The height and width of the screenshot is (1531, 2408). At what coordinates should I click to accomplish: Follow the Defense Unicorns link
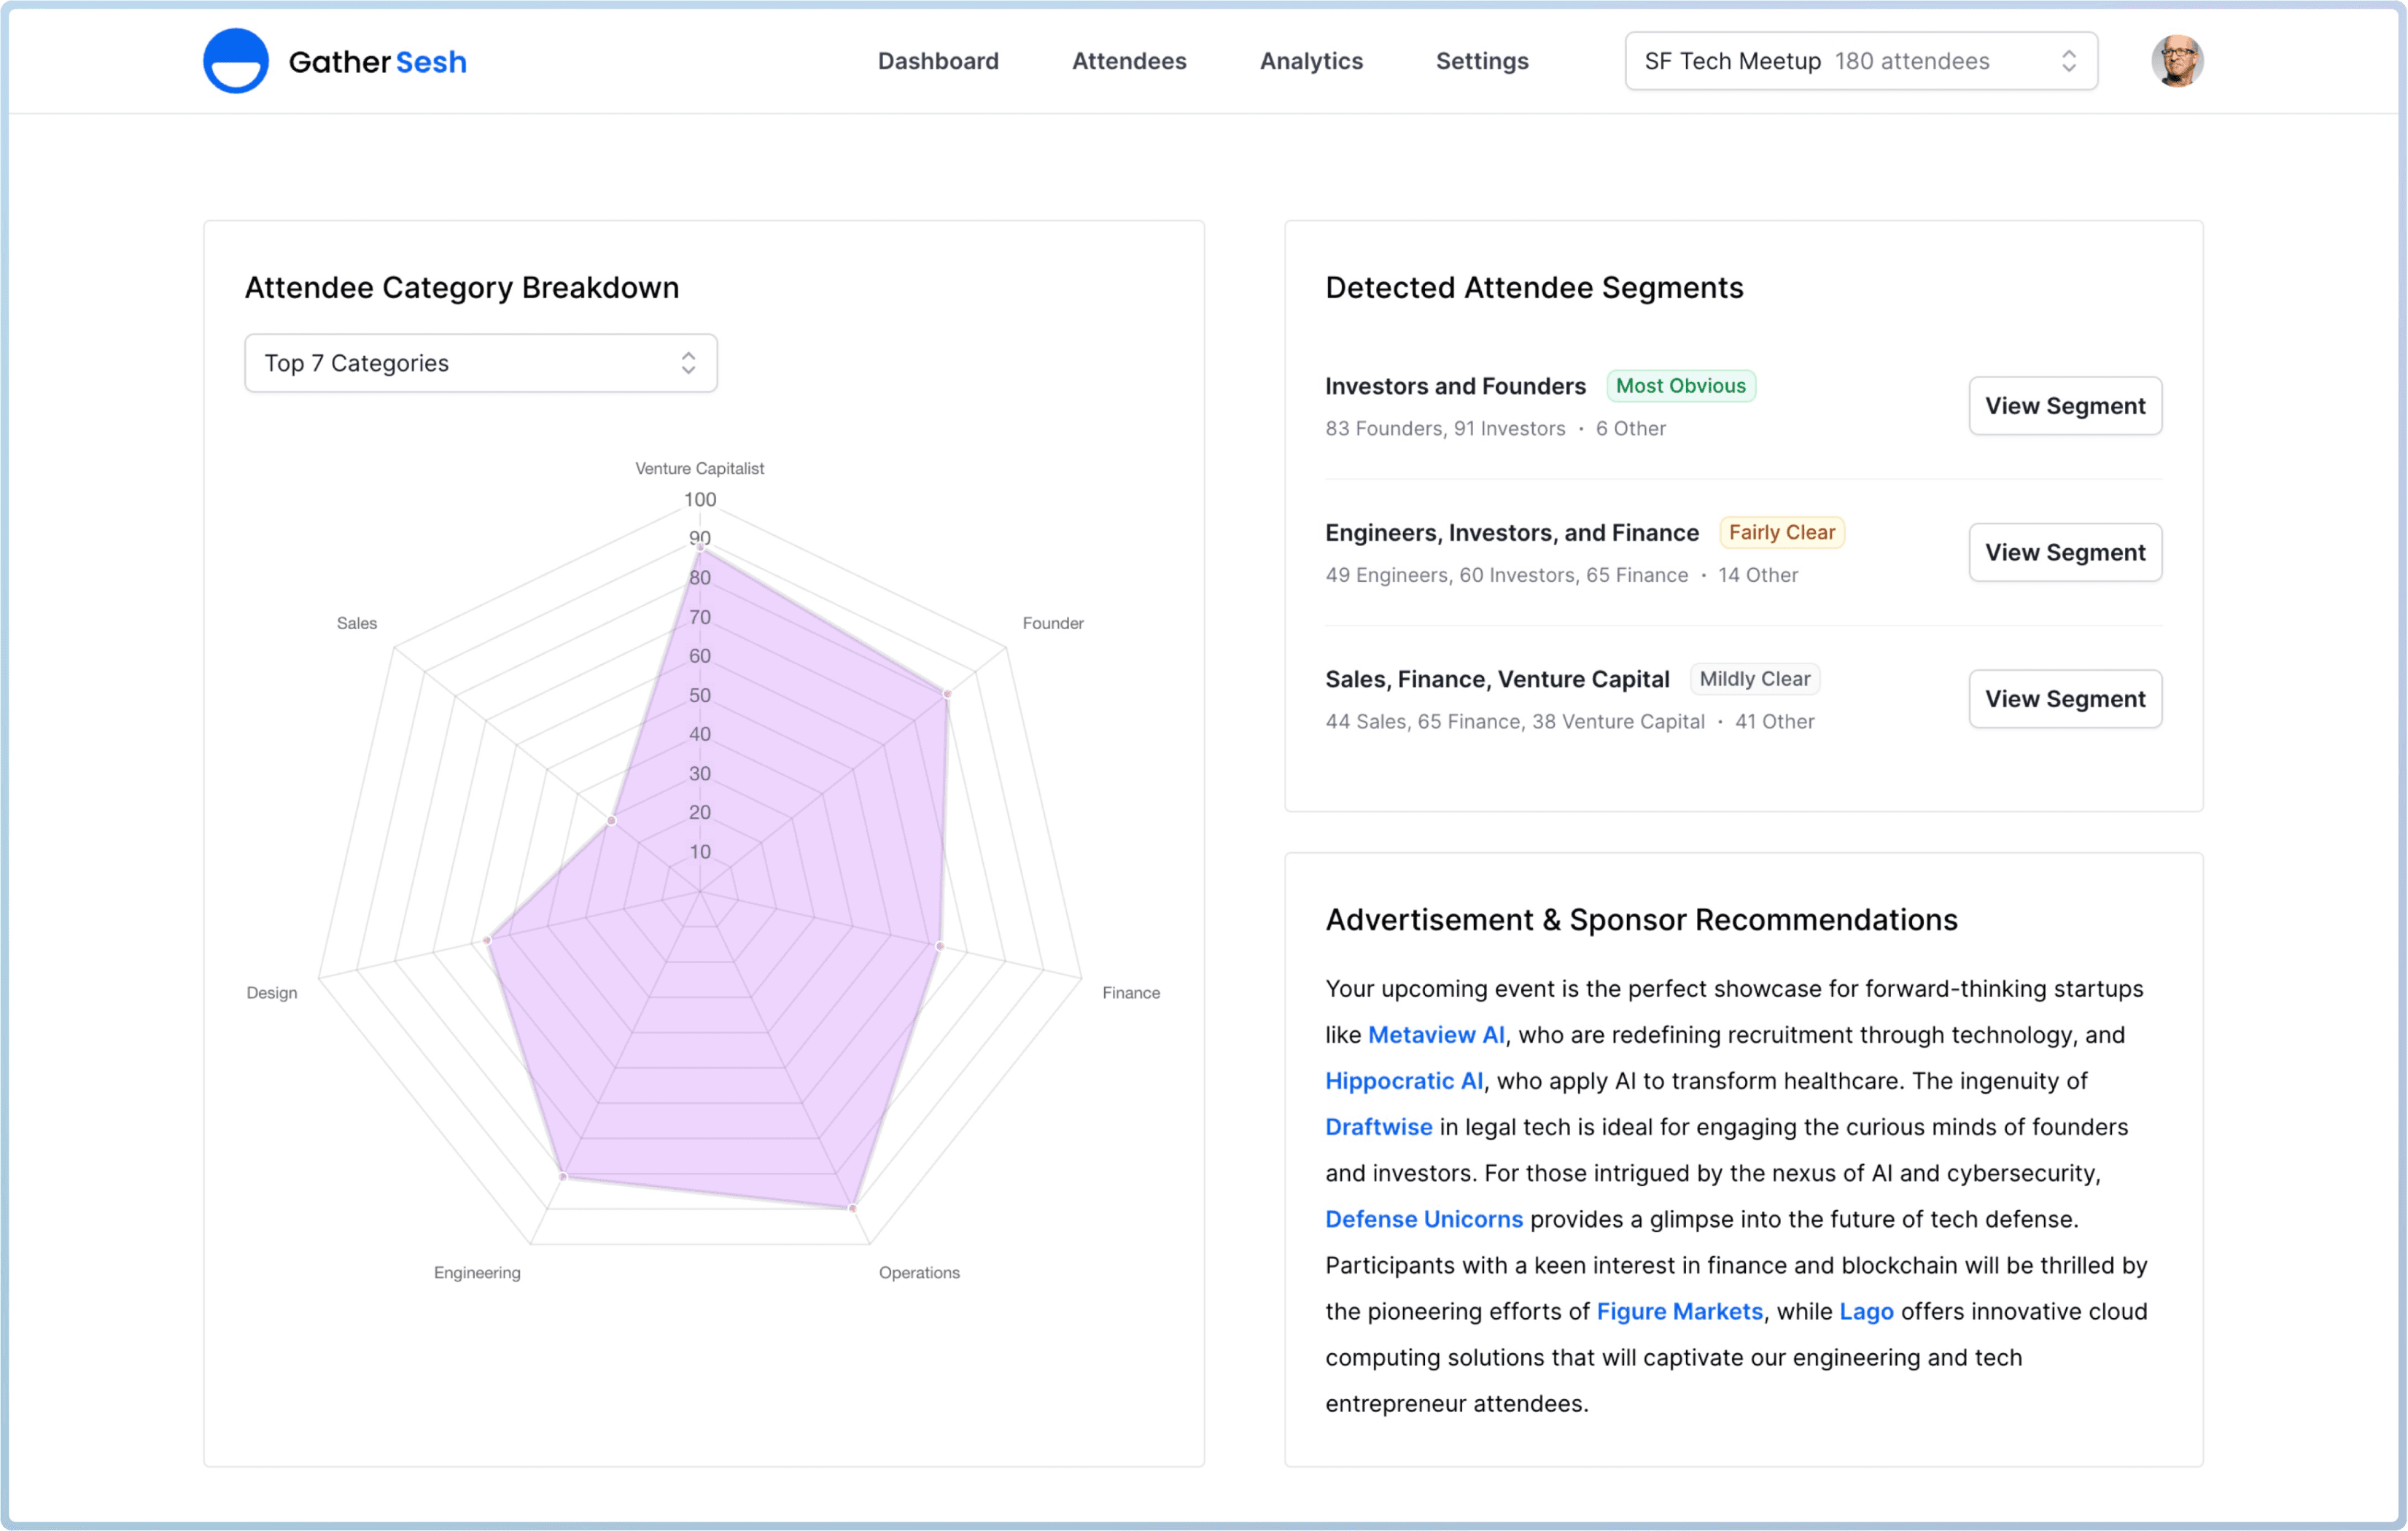(1423, 1219)
